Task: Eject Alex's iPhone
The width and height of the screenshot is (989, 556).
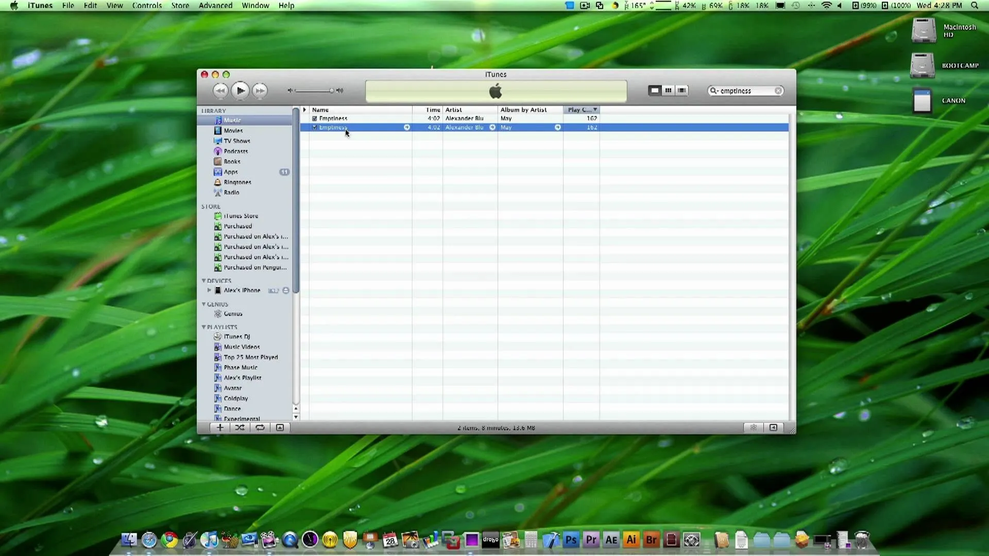Action: pyautogui.click(x=286, y=290)
